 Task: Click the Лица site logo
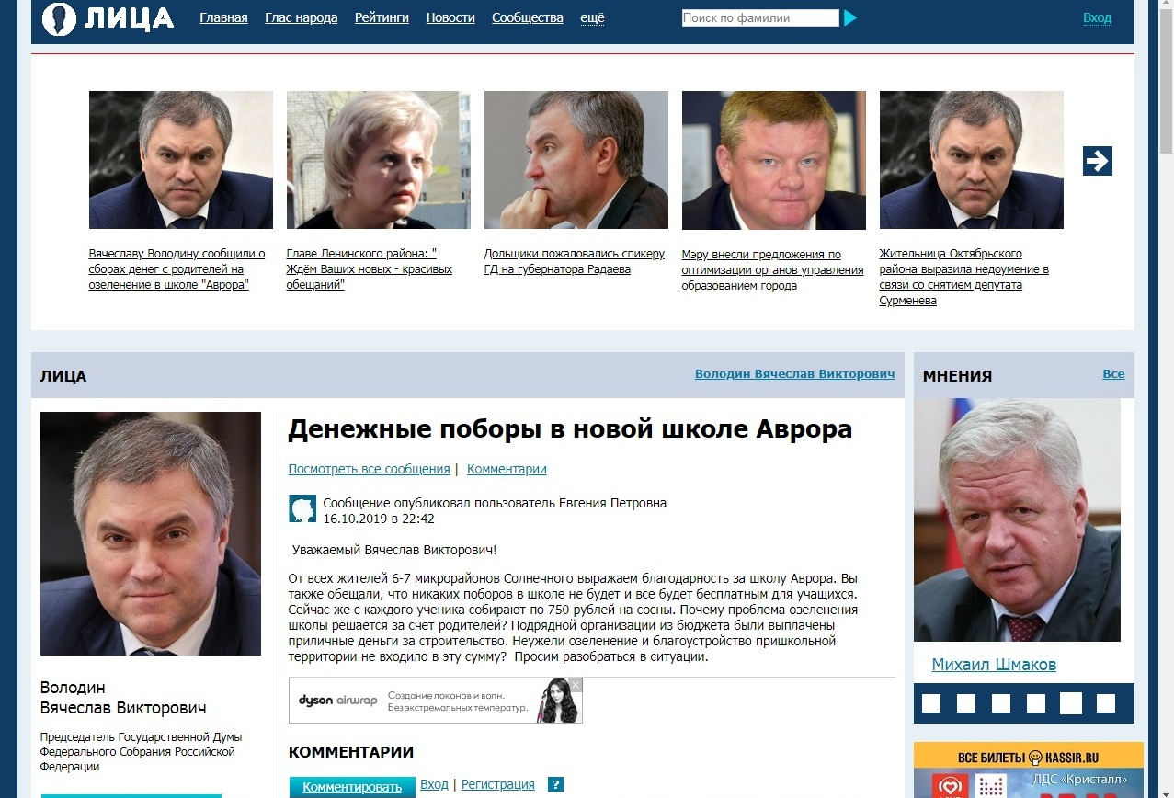point(108,17)
